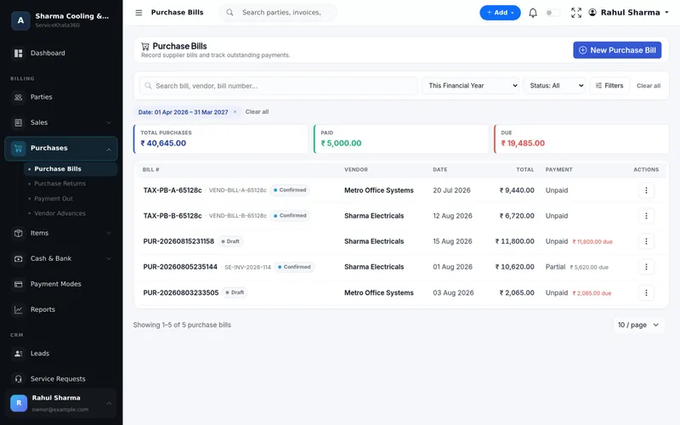The height and width of the screenshot is (425, 680).
Task: Toggle sidebar with hamburger menu icon
Action: point(139,13)
